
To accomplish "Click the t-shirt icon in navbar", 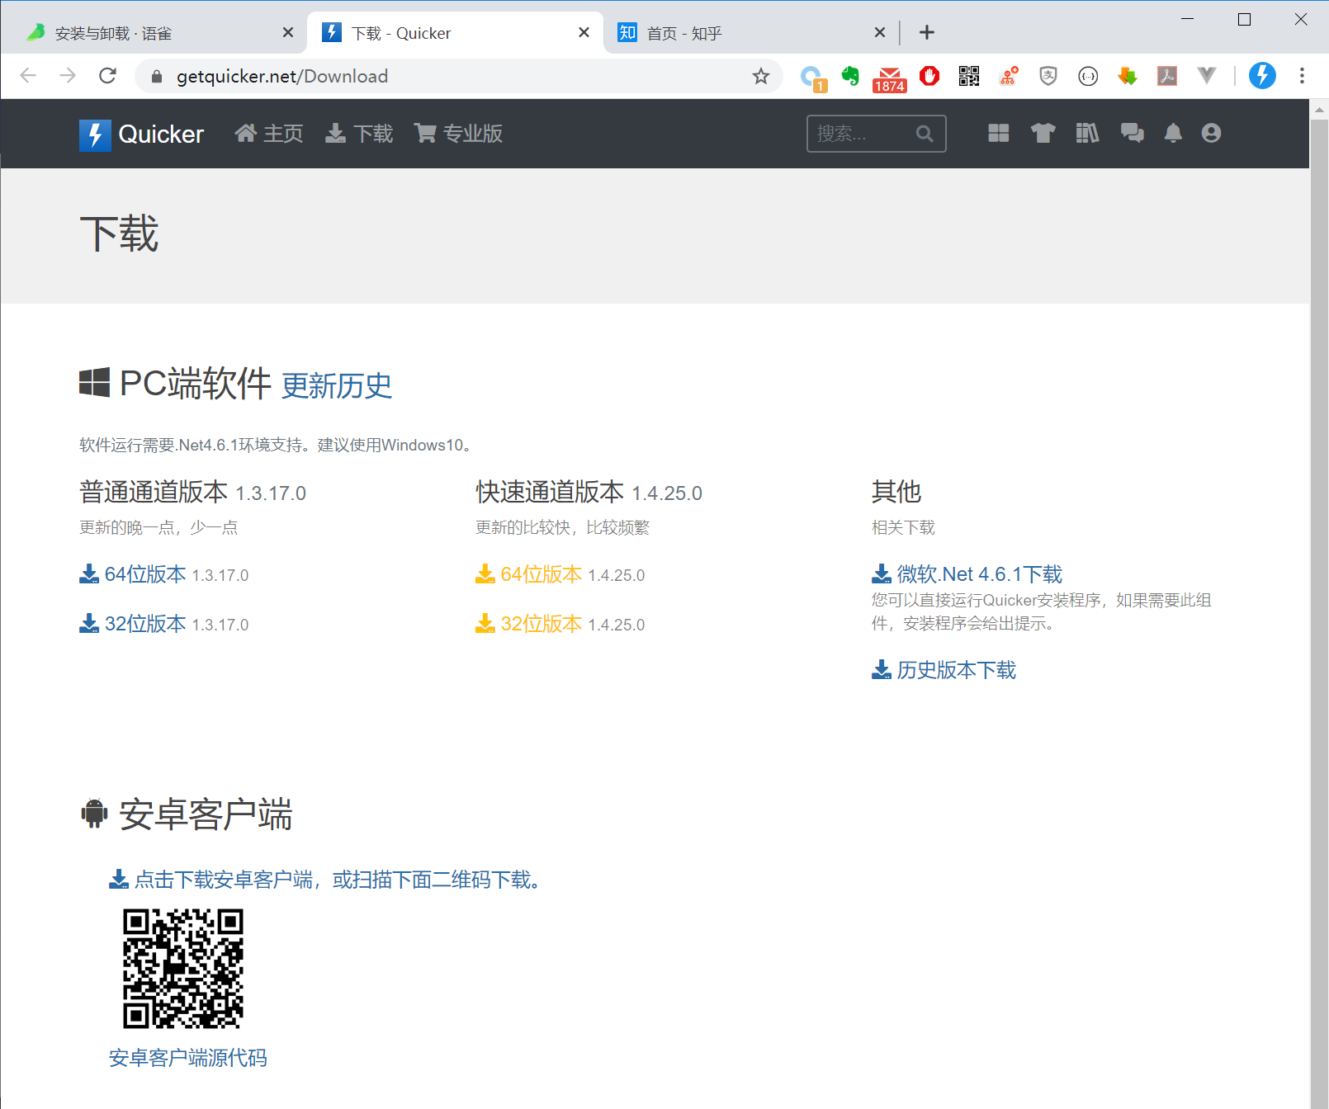I will pos(1043,134).
